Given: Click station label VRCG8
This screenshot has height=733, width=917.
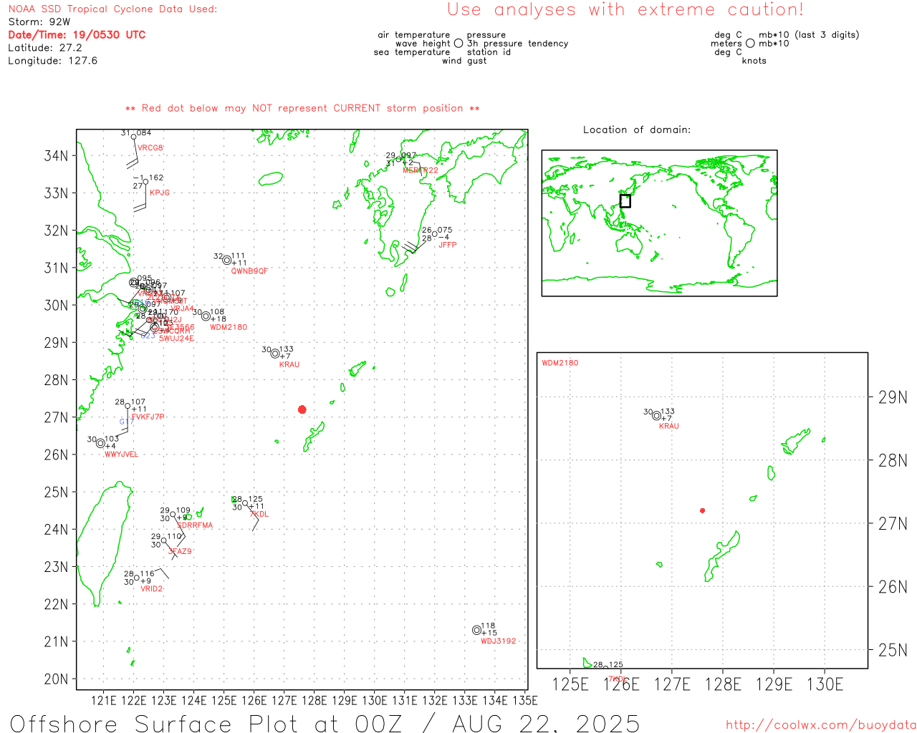Looking at the screenshot, I should pyautogui.click(x=150, y=148).
